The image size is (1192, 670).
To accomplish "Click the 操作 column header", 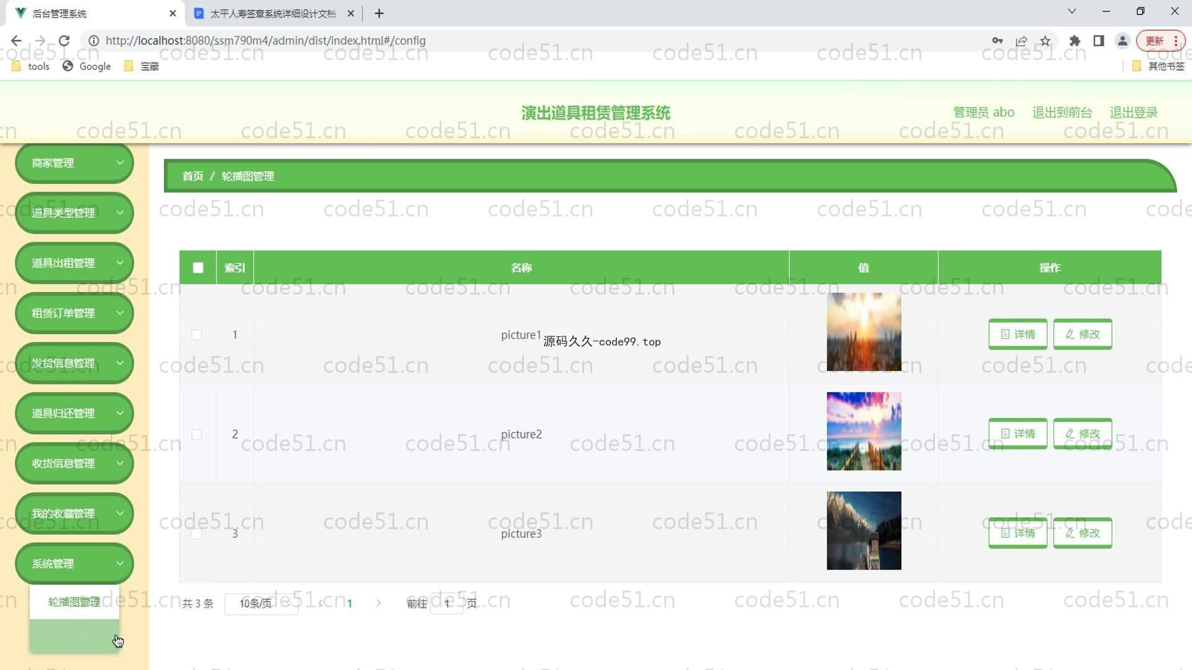I will [1049, 267].
